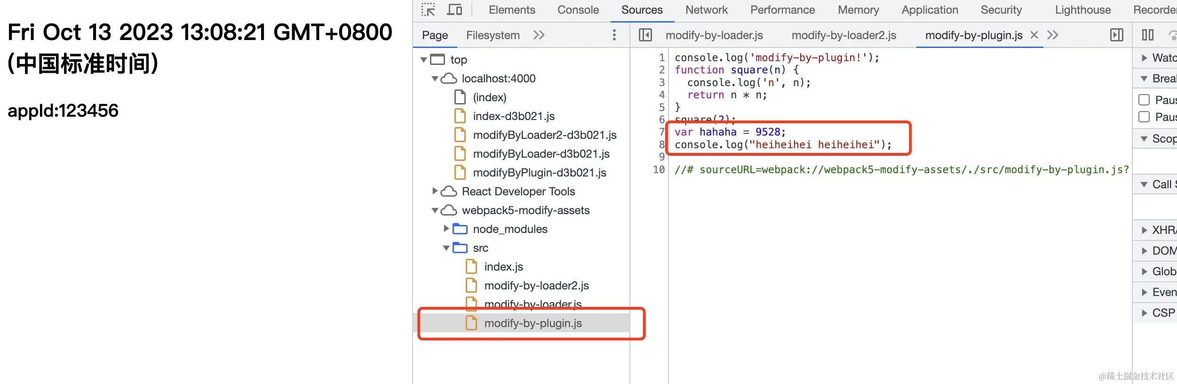Open the Elements panel tab

512,10
